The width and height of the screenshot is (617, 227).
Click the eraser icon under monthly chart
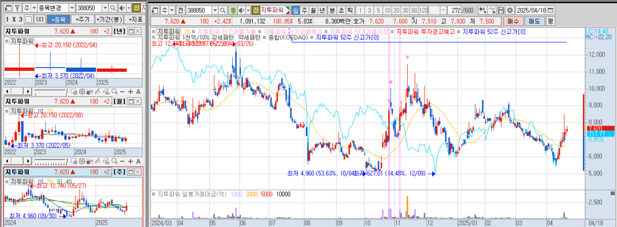[106, 161]
